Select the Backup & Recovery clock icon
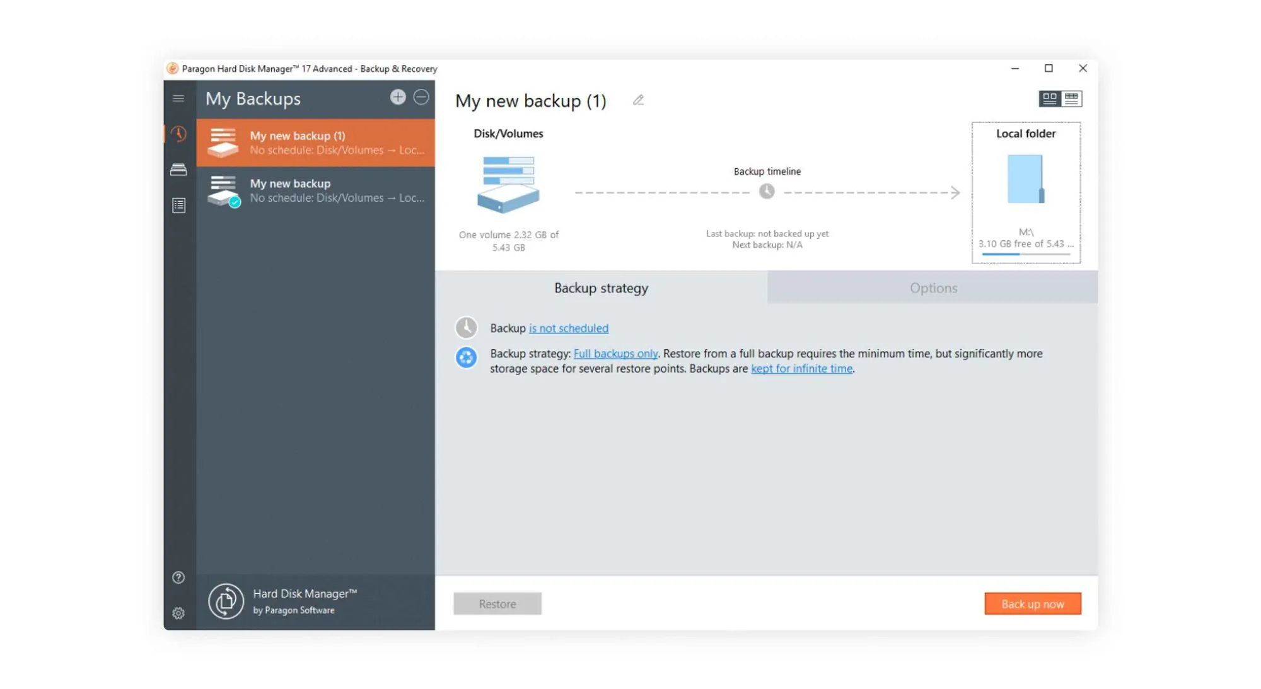Screen dimensions: 1261x689 [x=178, y=134]
